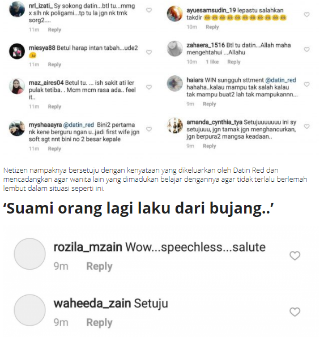The width and height of the screenshot is (324, 337).
Task: Heart the comment from myshaaayra
Action: click(x=149, y=129)
